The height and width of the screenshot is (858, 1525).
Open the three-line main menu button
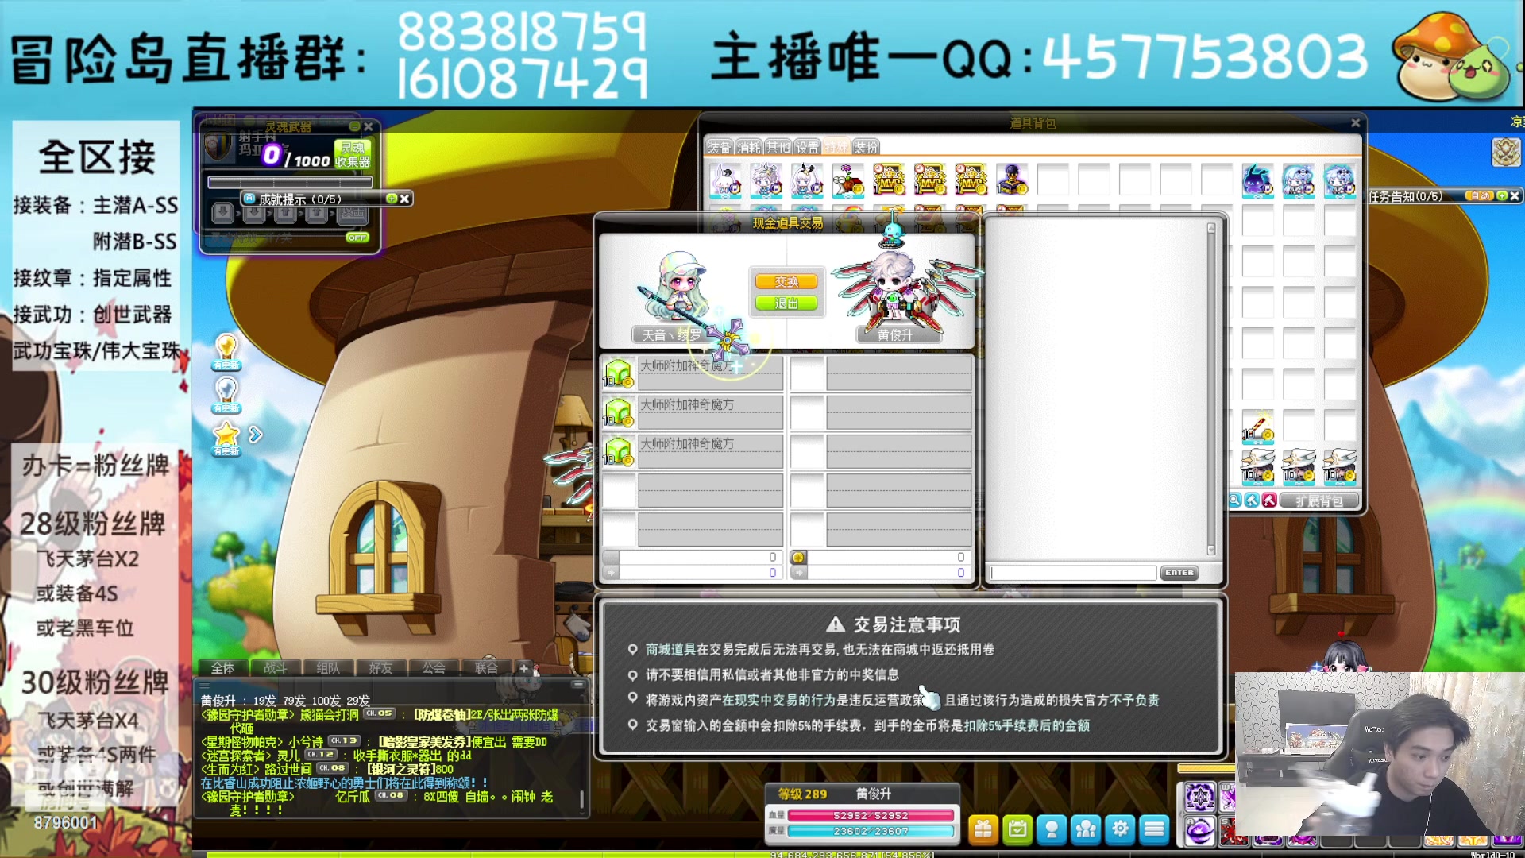(x=1154, y=829)
